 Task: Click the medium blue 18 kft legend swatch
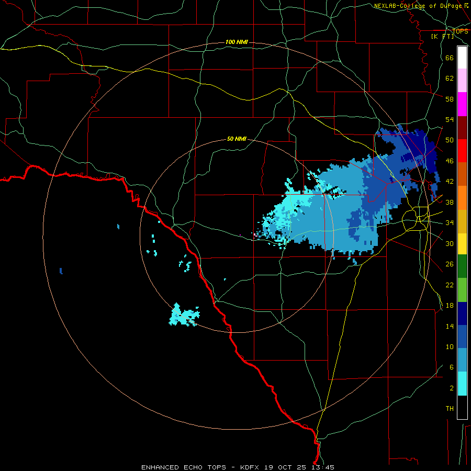tap(462, 337)
